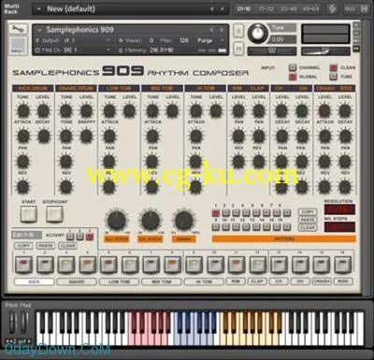The image size is (374, 360).
Task: Select pattern slot 16
Action: 287,227
